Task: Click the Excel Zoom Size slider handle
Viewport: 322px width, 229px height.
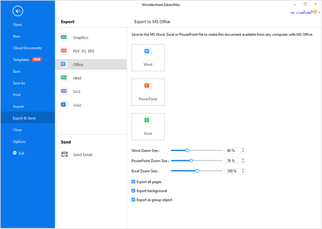Action: [x=197, y=171]
